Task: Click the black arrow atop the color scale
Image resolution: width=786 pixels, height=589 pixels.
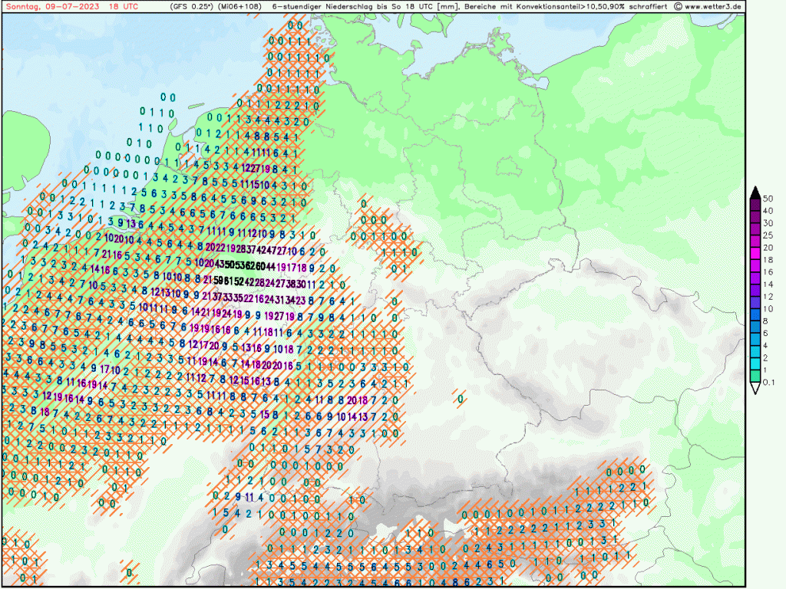Action: (755, 192)
